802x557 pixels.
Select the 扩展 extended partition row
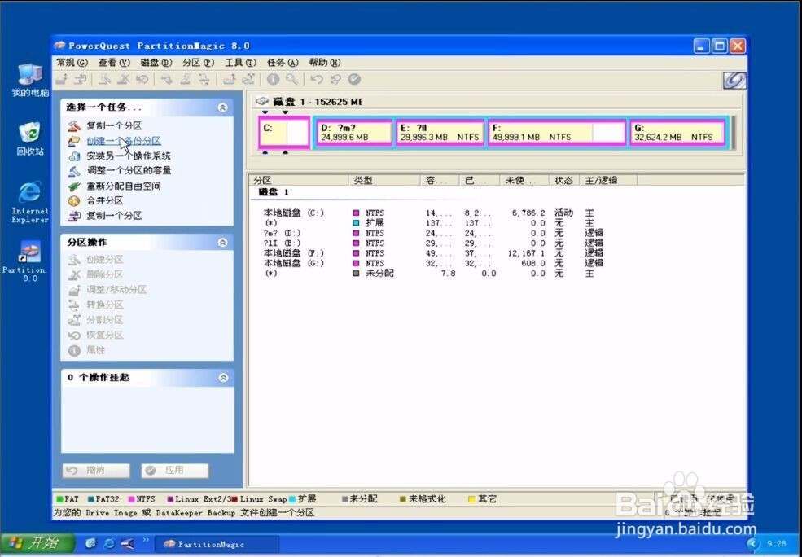(x=435, y=223)
